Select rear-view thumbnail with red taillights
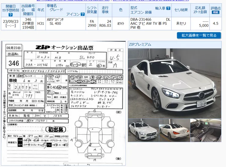The width and height of the screenshot is (226, 167). 174,130
